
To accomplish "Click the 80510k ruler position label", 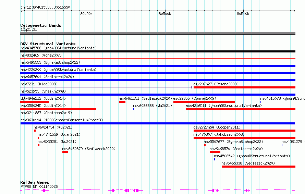I will [243, 14].
